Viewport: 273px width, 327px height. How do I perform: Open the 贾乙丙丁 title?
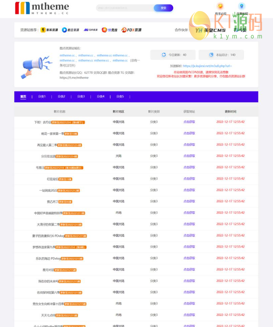click(53, 202)
